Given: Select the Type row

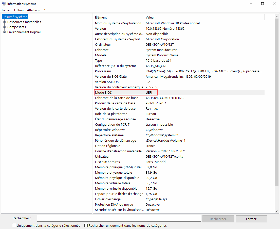Looking at the screenshot, I should pyautogui.click(x=179, y=61).
